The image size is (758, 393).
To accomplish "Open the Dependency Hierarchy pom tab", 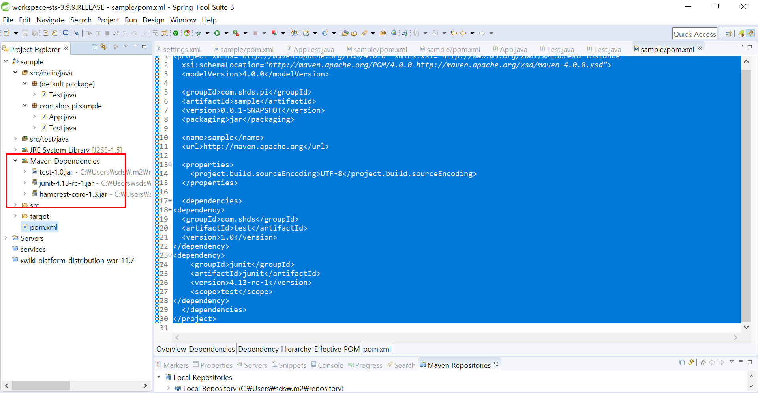I will [274, 349].
